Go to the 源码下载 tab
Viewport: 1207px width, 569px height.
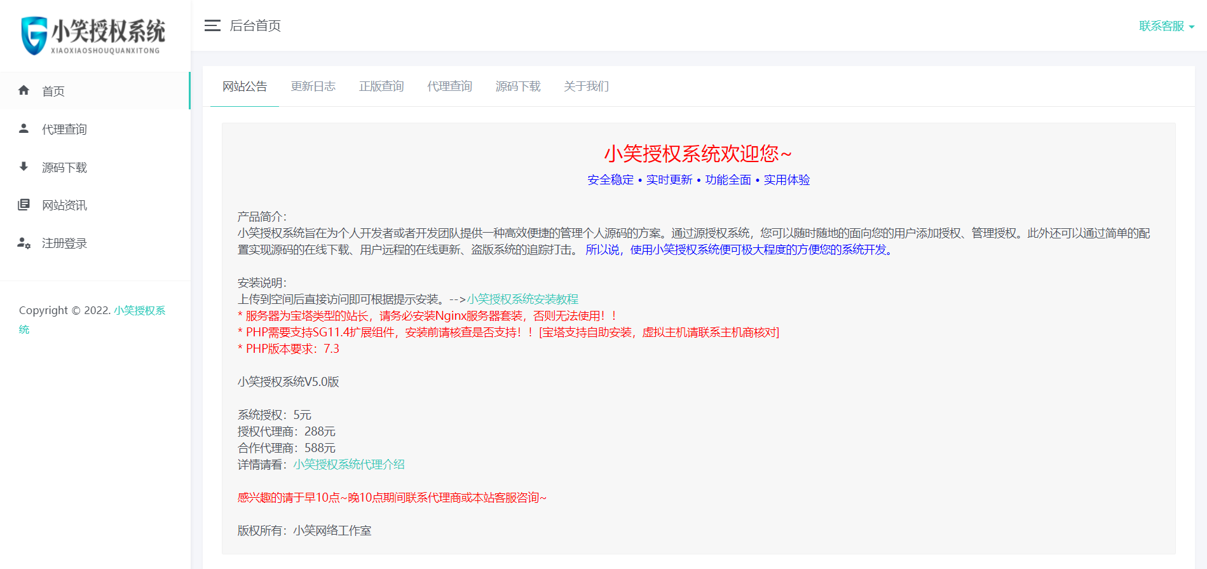coord(518,86)
